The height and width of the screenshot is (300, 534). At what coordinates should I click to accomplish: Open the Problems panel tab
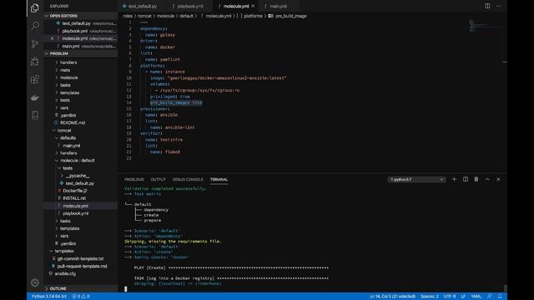coord(134,179)
